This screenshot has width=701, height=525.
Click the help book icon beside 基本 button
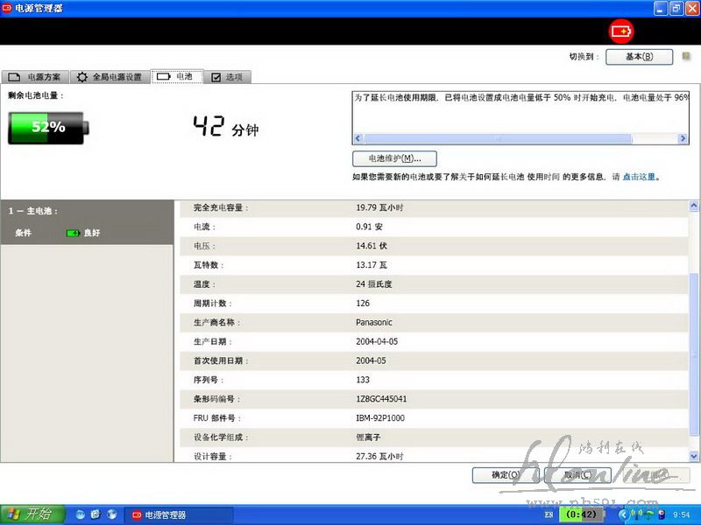686,57
